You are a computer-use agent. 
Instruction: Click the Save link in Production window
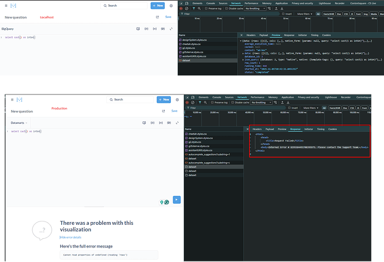coord(174,110)
